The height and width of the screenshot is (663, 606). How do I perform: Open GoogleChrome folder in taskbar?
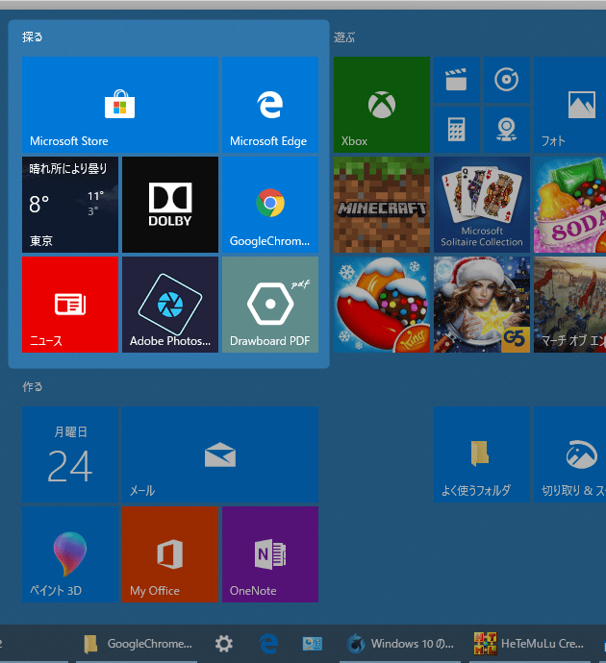pos(138,644)
